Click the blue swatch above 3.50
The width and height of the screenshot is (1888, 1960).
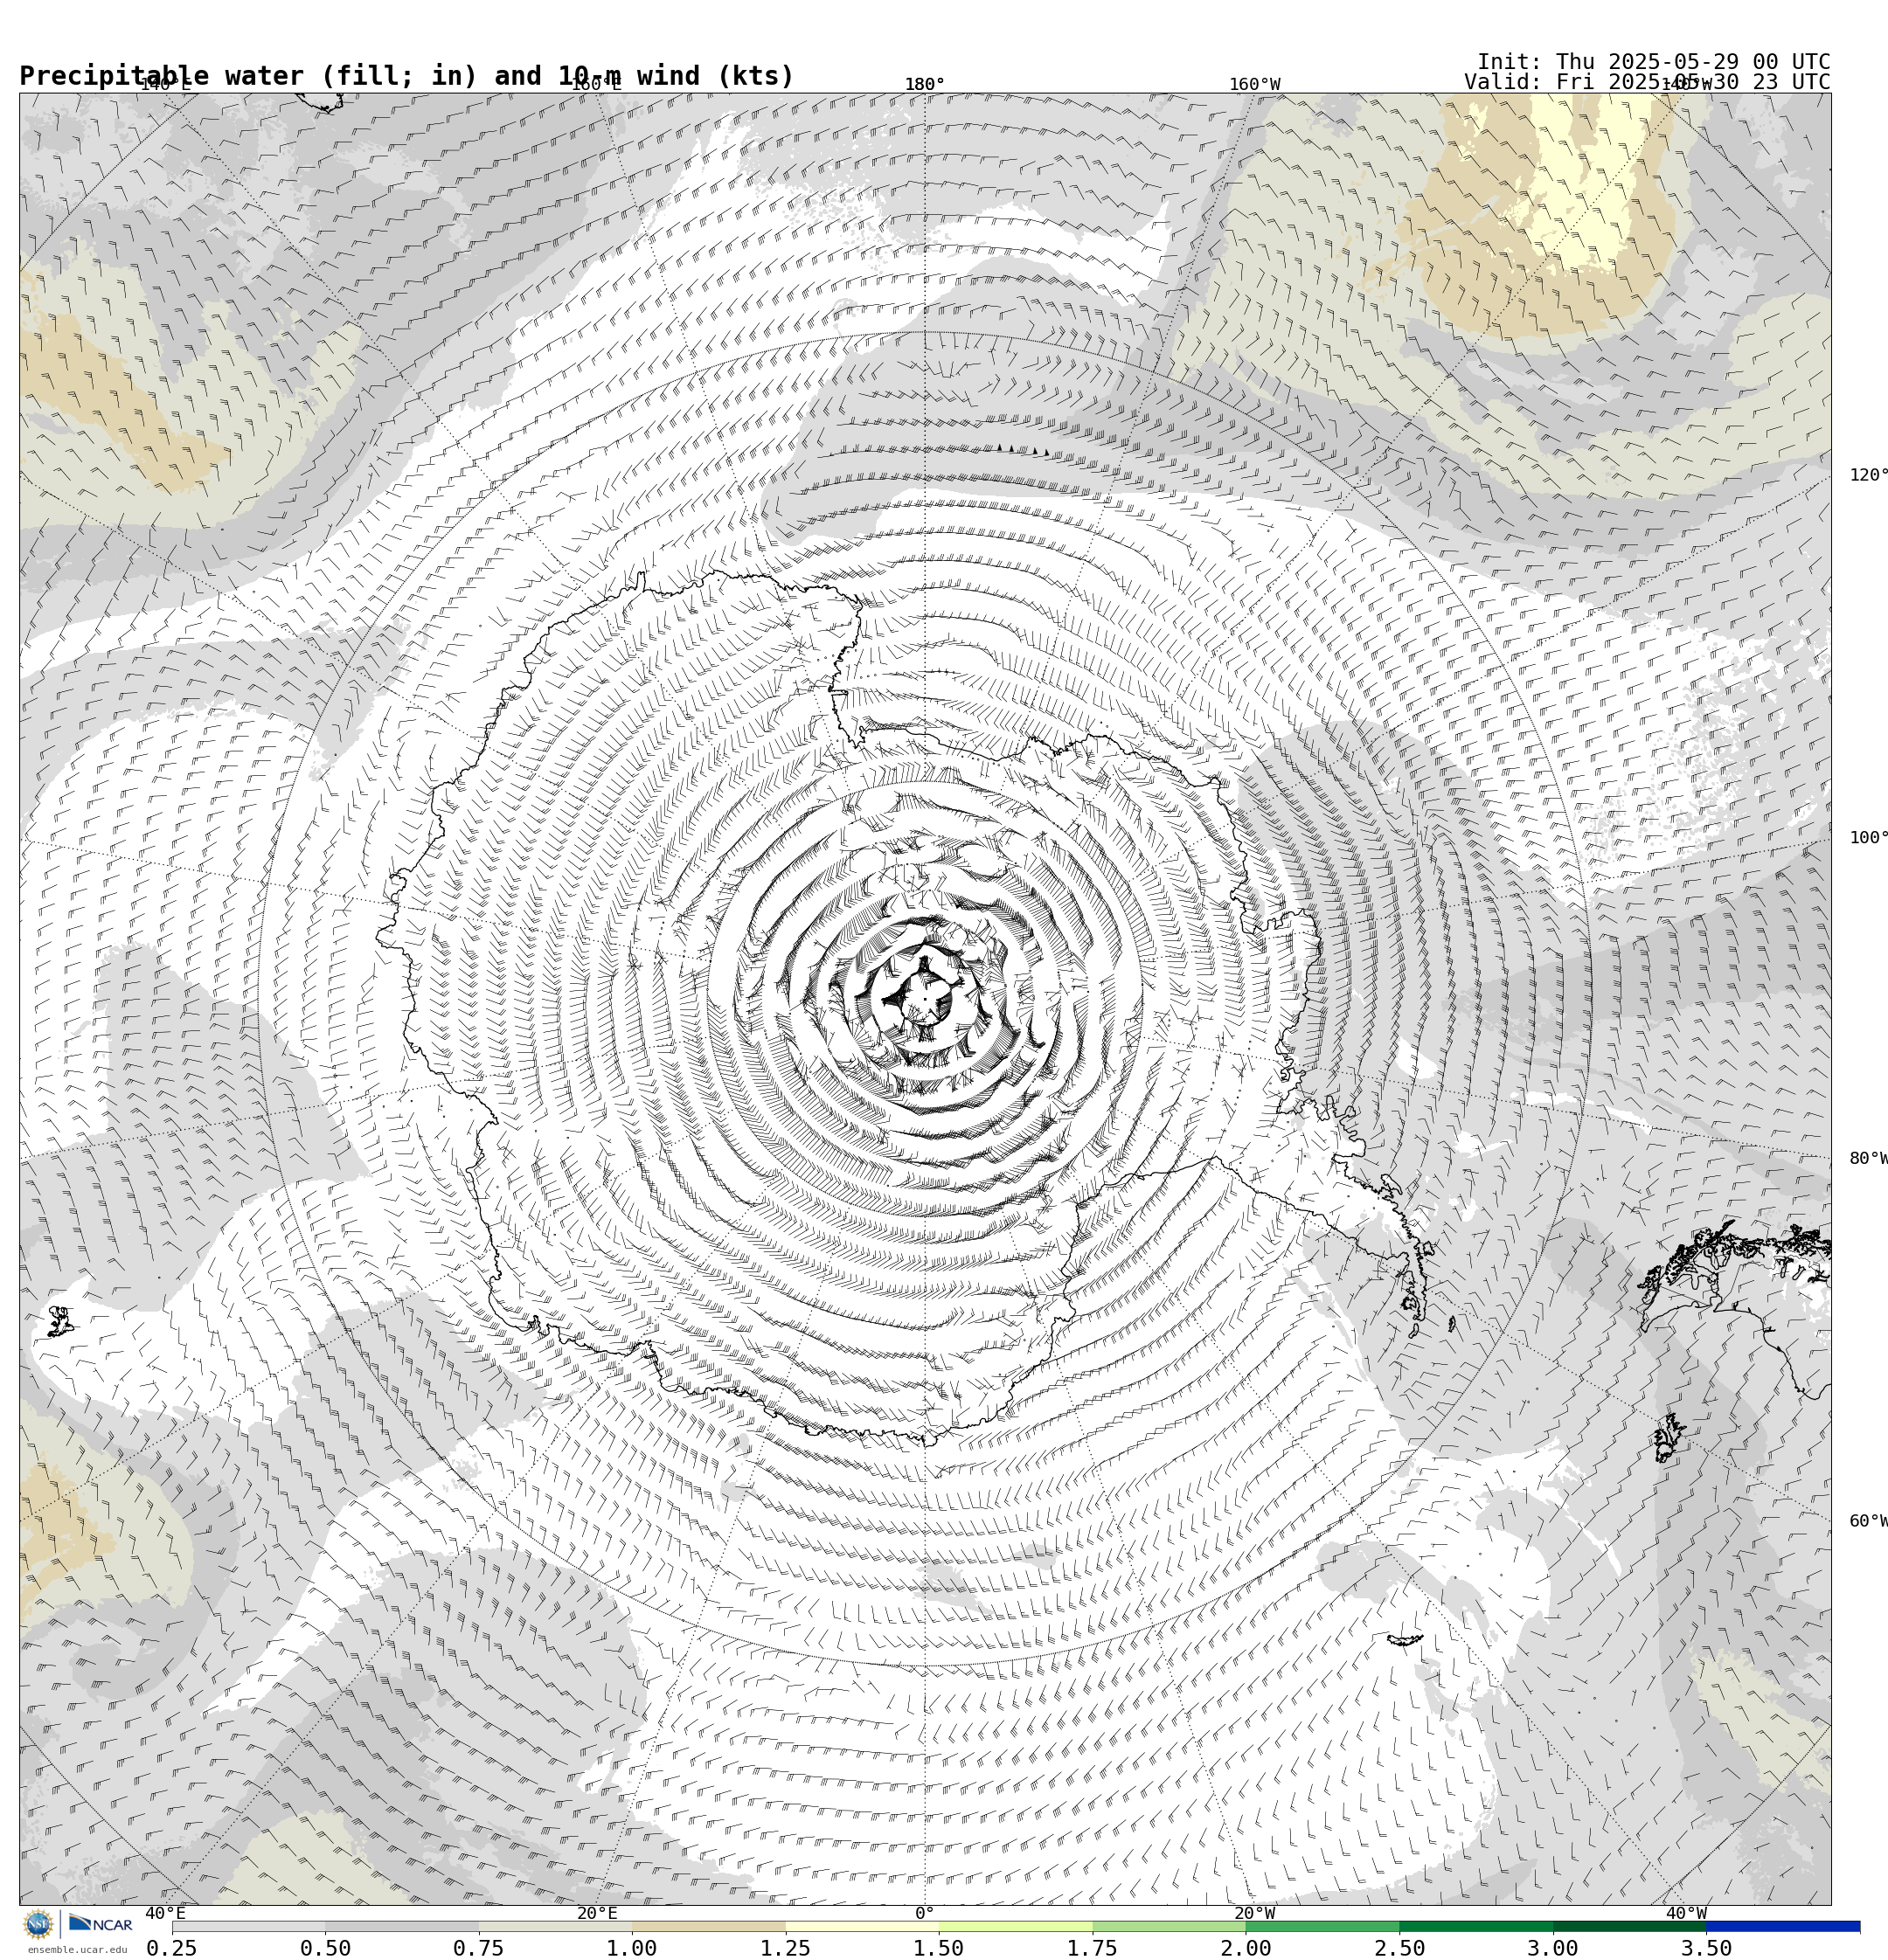coord(1783,1926)
